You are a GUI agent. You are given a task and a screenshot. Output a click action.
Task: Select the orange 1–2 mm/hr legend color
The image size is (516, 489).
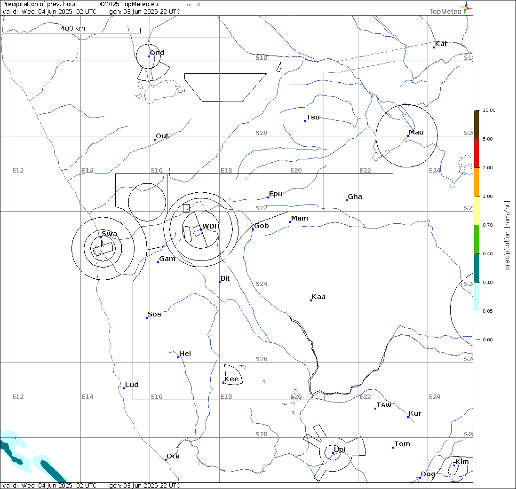[x=476, y=182]
